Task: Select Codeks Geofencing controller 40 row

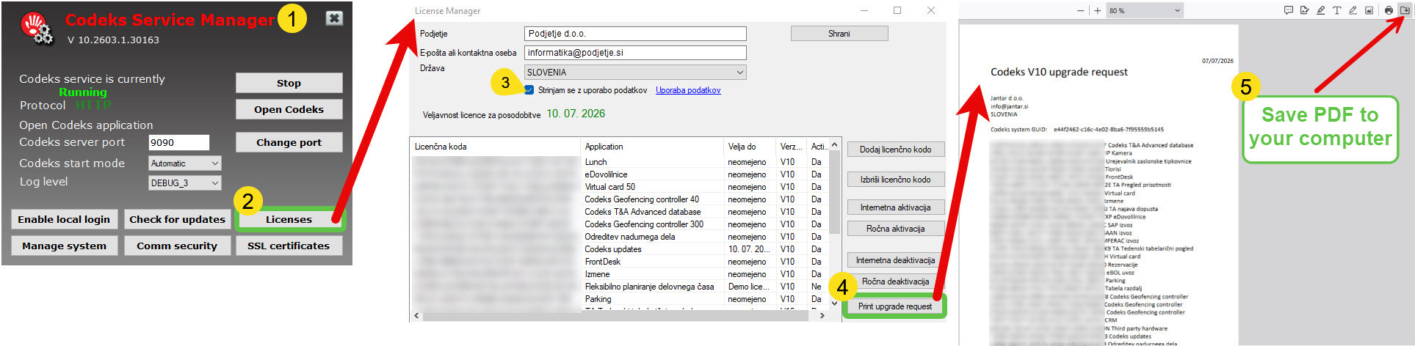Action: click(619, 199)
